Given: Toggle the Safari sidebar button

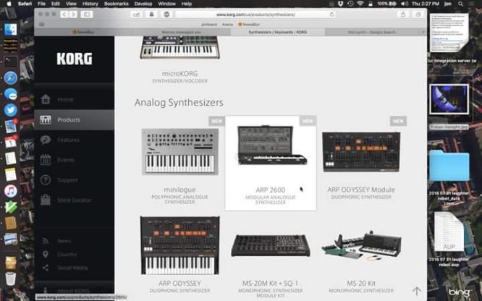Looking at the screenshot, I should 87,14.
